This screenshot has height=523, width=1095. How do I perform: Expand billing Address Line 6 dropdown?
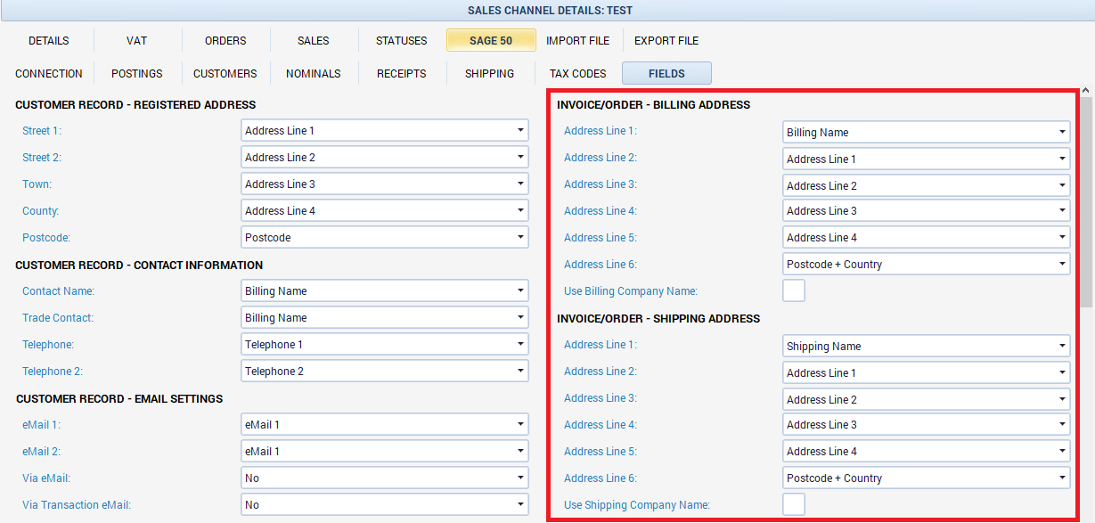[927, 265]
